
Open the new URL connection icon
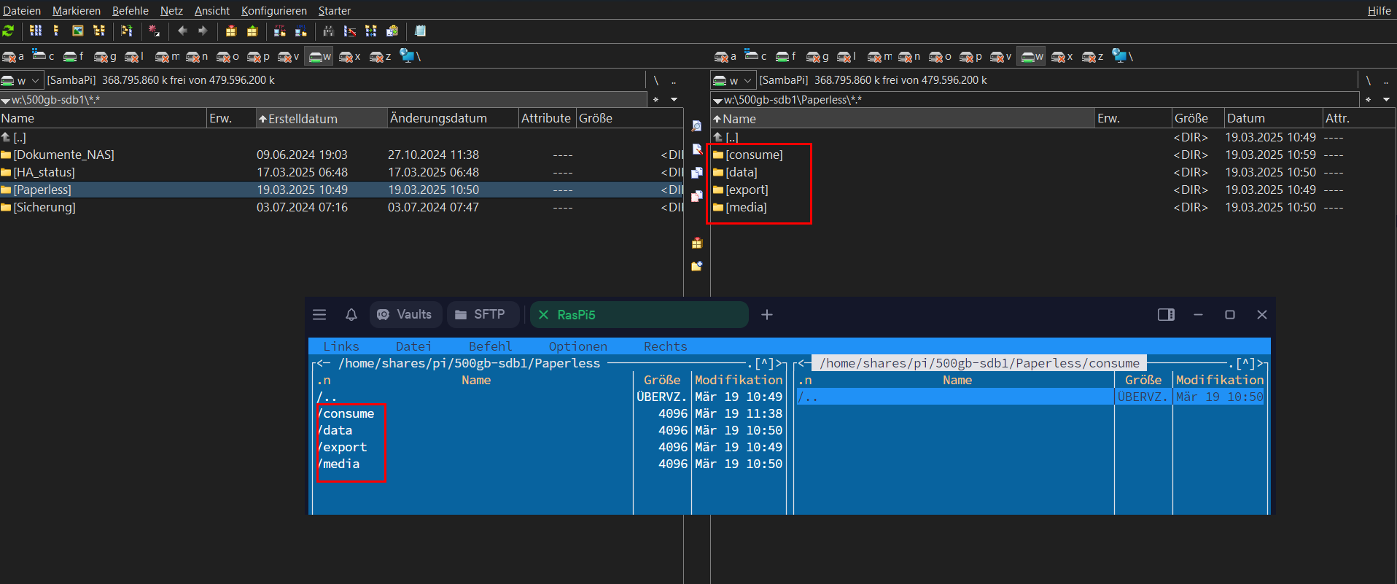[x=301, y=31]
